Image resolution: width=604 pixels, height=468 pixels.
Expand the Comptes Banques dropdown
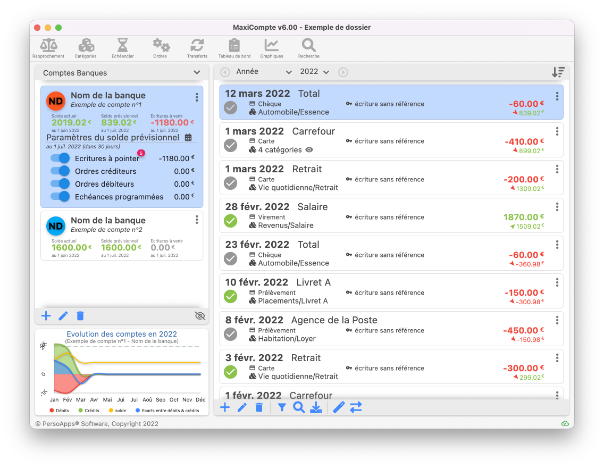tap(197, 72)
